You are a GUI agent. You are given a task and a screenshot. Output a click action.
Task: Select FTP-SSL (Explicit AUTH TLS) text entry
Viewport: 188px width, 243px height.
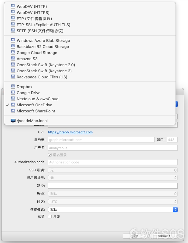click(43, 25)
